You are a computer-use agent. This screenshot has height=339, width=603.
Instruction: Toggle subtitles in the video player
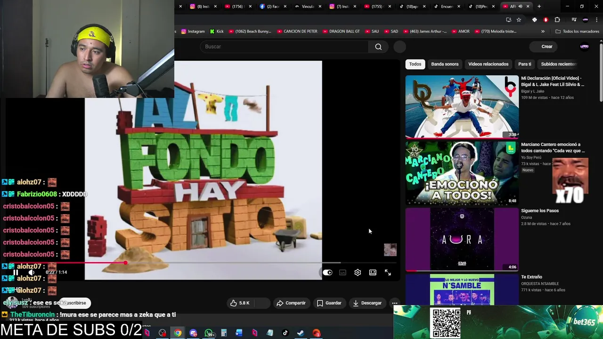click(x=342, y=272)
